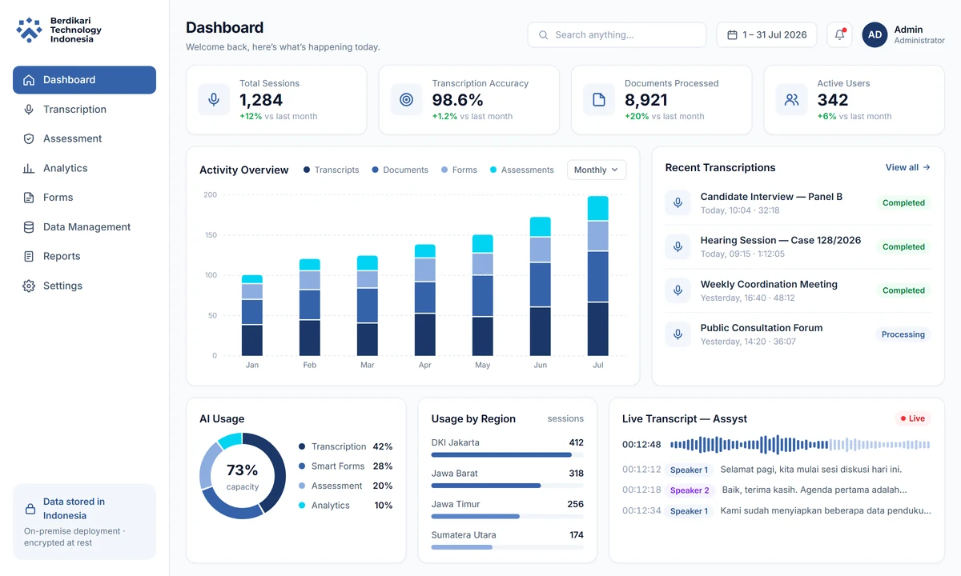This screenshot has height=576, width=961.
Task: Click the DKI Jakarta usage bar
Action: tap(508, 455)
